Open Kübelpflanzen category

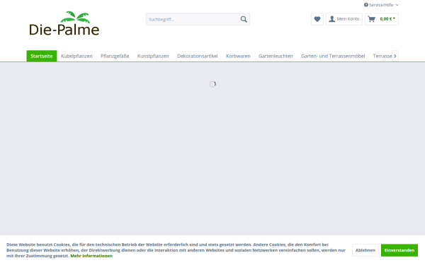76,56
